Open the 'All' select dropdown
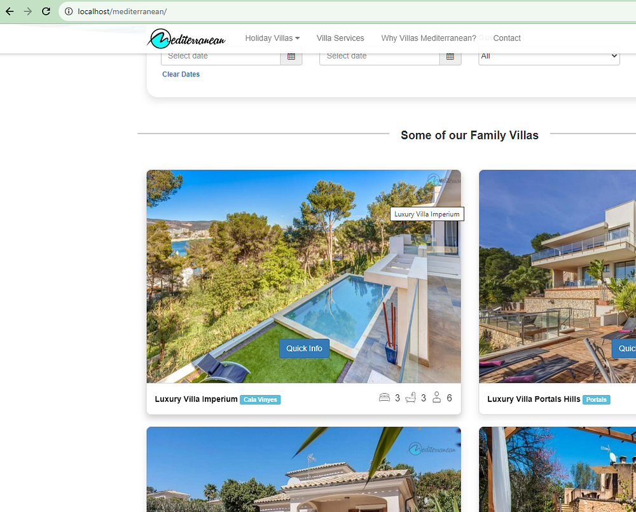 [x=549, y=56]
